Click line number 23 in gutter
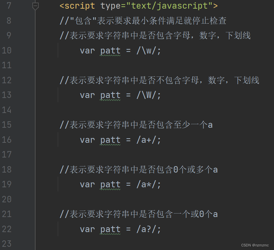The image size is (274, 250). pyautogui.click(x=7, y=244)
